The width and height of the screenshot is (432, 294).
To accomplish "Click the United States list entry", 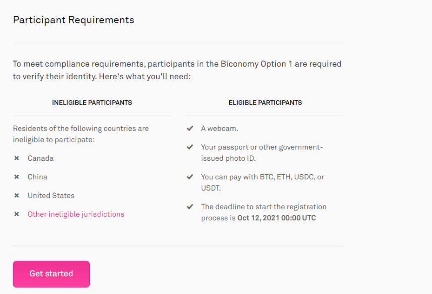I will tap(51, 195).
